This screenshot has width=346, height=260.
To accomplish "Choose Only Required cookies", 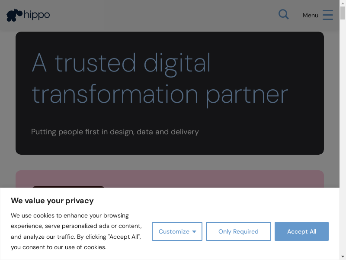I will click(x=238, y=231).
